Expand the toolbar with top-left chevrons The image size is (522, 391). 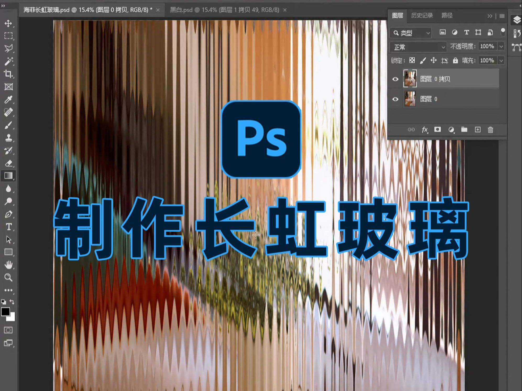tap(3, 5)
